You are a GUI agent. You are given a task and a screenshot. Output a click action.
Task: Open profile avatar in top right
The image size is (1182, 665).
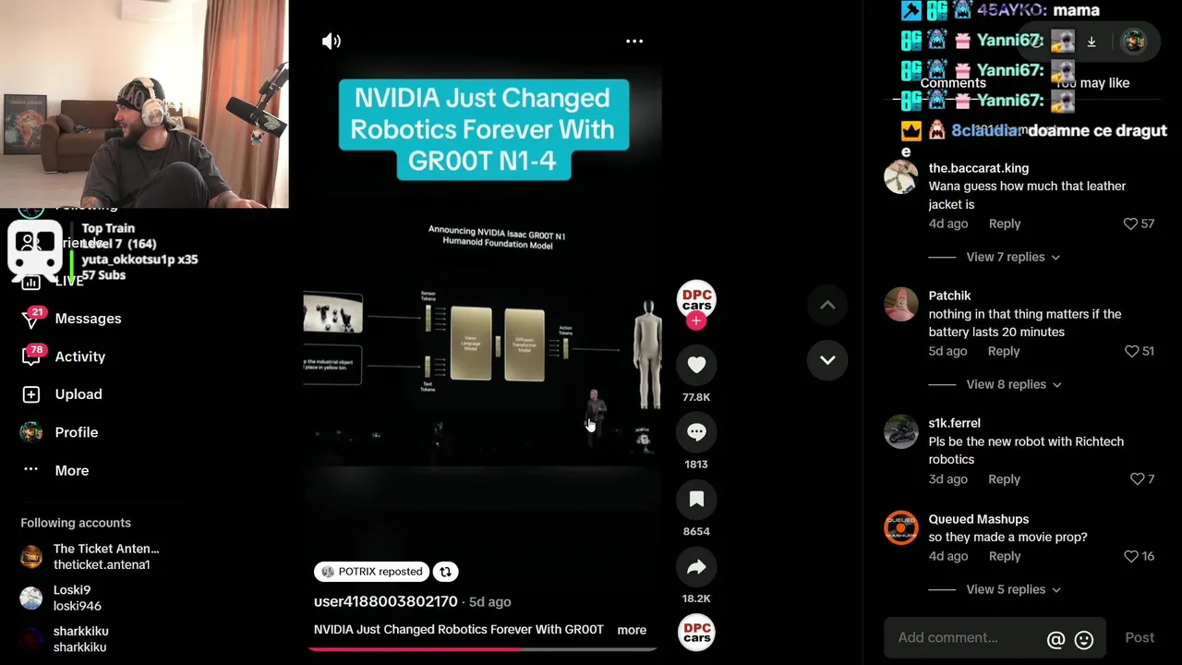click(x=1133, y=42)
